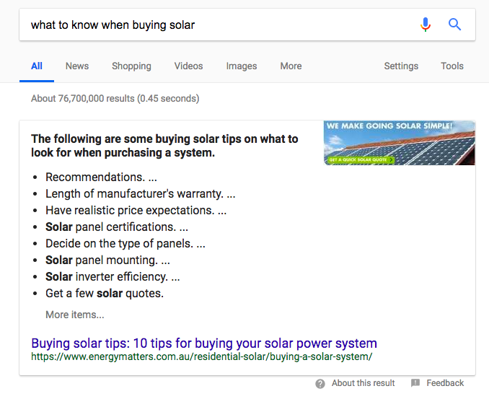Image resolution: width=489 pixels, height=399 pixels.
Task: Open the Shopping results tab
Action: tap(131, 66)
